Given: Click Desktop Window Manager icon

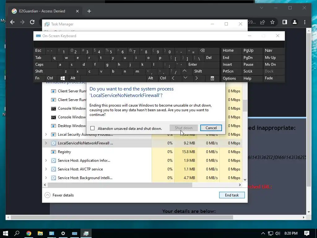Looking at the screenshot, I should point(53,126).
